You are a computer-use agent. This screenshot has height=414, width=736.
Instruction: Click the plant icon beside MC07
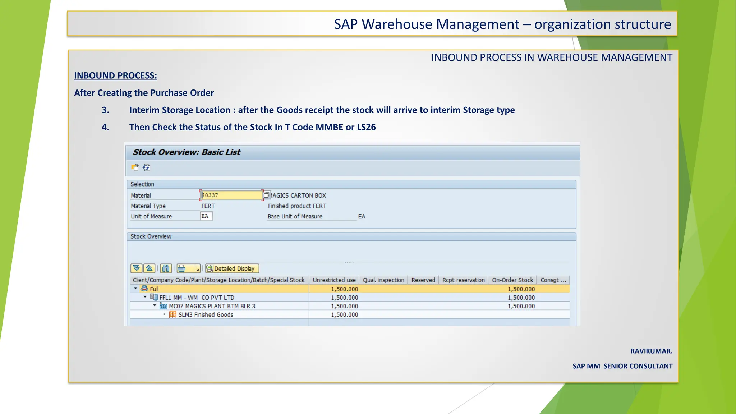[x=164, y=306]
